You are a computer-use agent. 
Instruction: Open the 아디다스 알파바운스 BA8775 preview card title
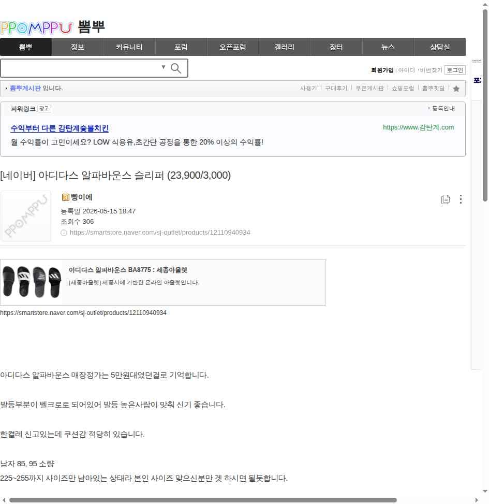click(128, 270)
